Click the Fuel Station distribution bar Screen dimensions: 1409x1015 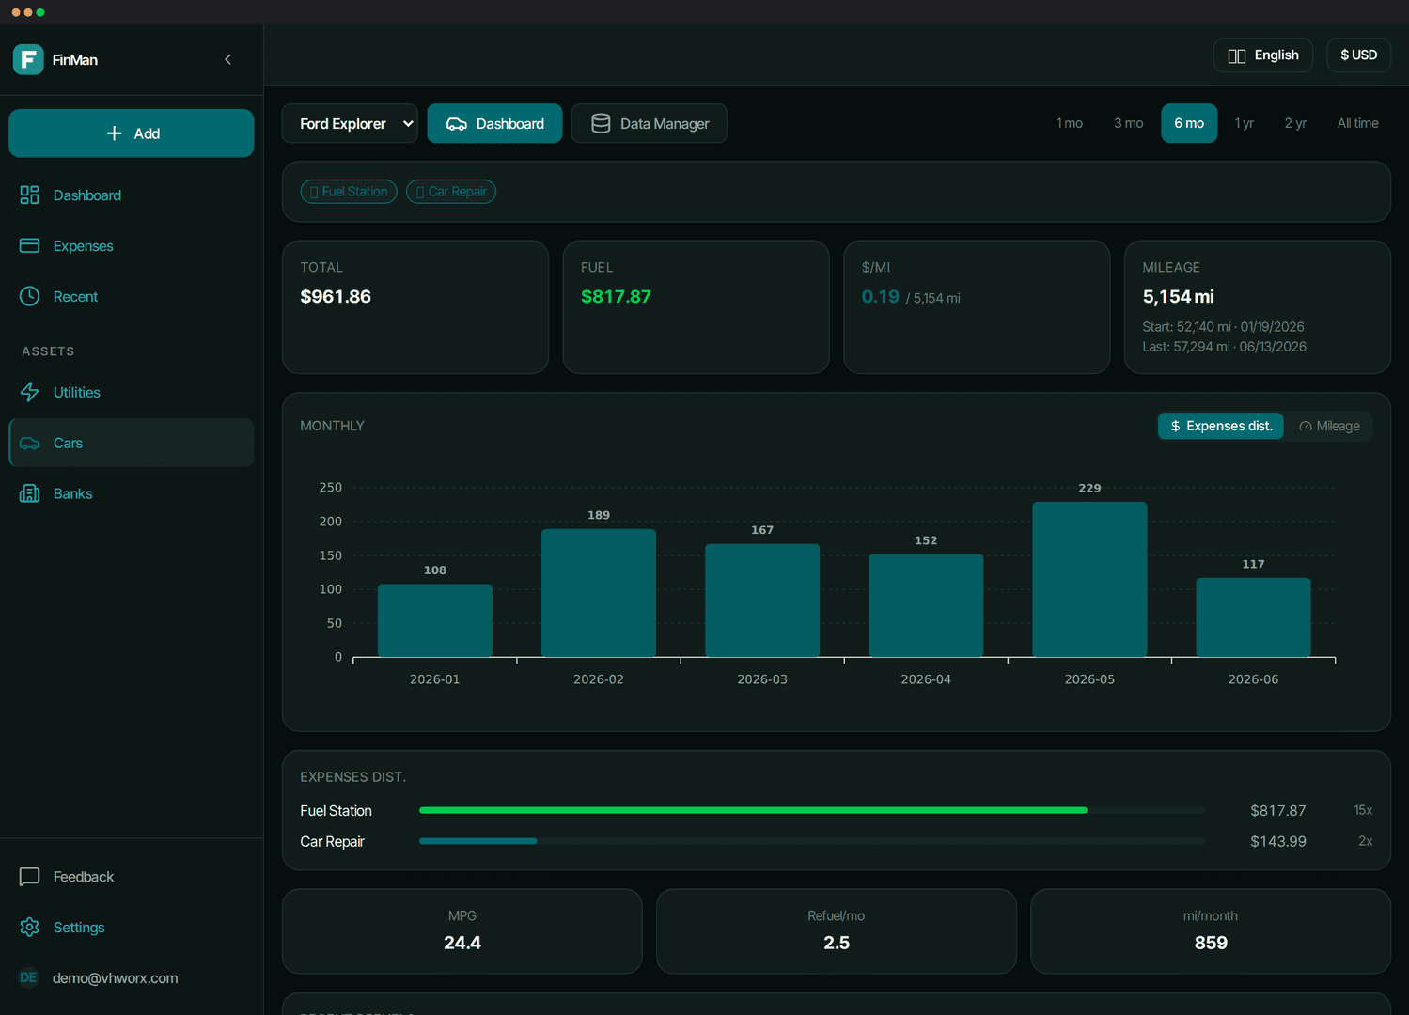click(x=812, y=810)
